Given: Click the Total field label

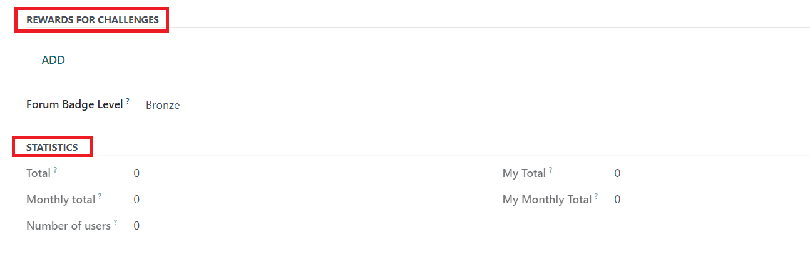Looking at the screenshot, I should tap(38, 173).
